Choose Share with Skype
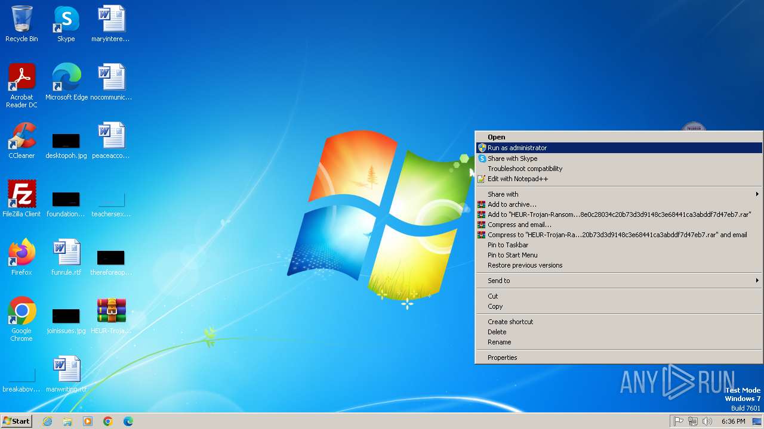Image resolution: width=764 pixels, height=429 pixels. pos(619,158)
